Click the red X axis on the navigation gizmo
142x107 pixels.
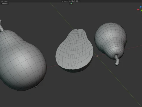[138, 10]
